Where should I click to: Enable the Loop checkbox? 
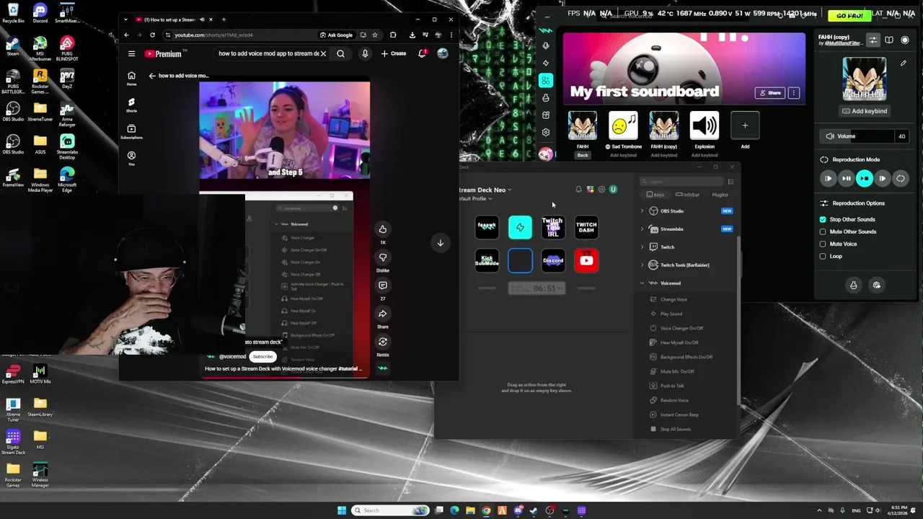823,256
